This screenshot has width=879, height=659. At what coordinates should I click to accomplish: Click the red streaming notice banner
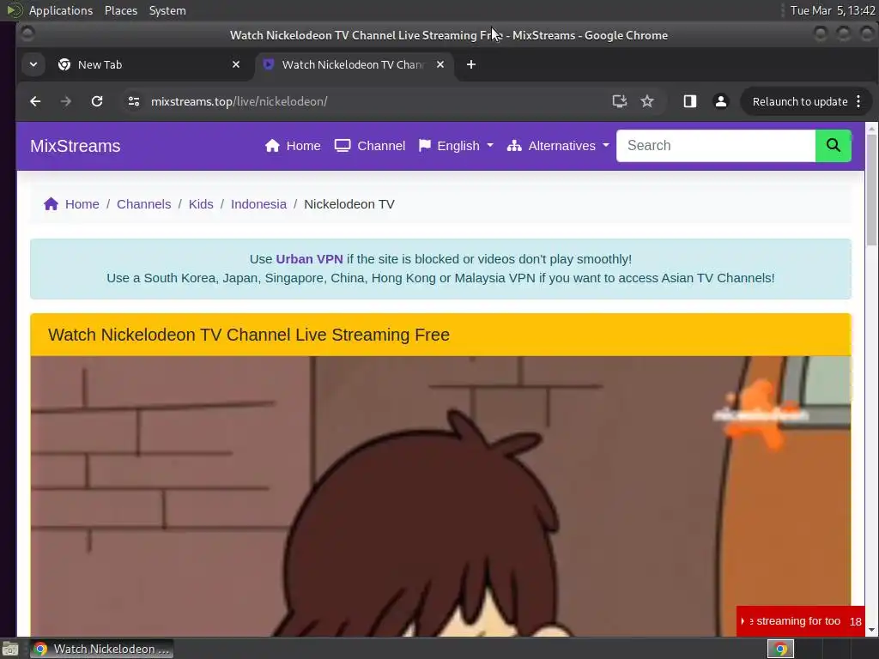pyautogui.click(x=800, y=621)
